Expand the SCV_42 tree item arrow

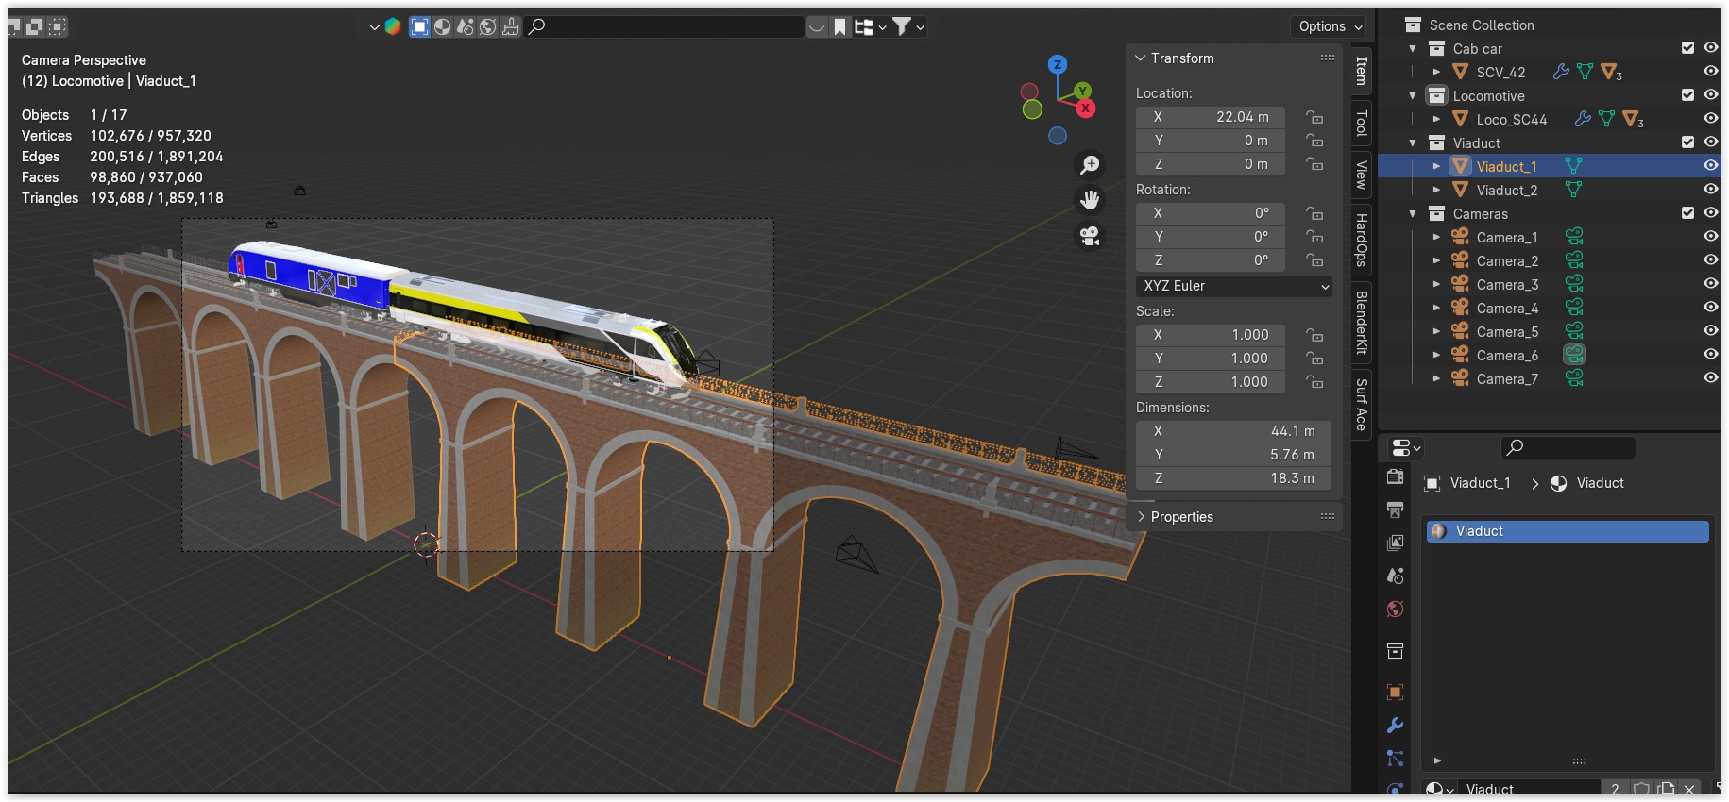click(x=1436, y=72)
